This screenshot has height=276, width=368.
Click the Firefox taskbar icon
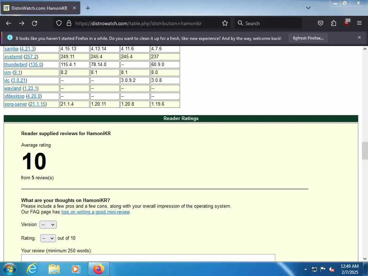click(x=99, y=269)
